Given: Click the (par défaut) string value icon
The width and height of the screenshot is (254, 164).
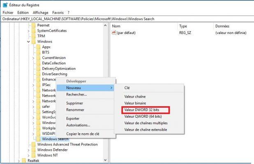Looking at the screenshot, I should coord(114,33).
